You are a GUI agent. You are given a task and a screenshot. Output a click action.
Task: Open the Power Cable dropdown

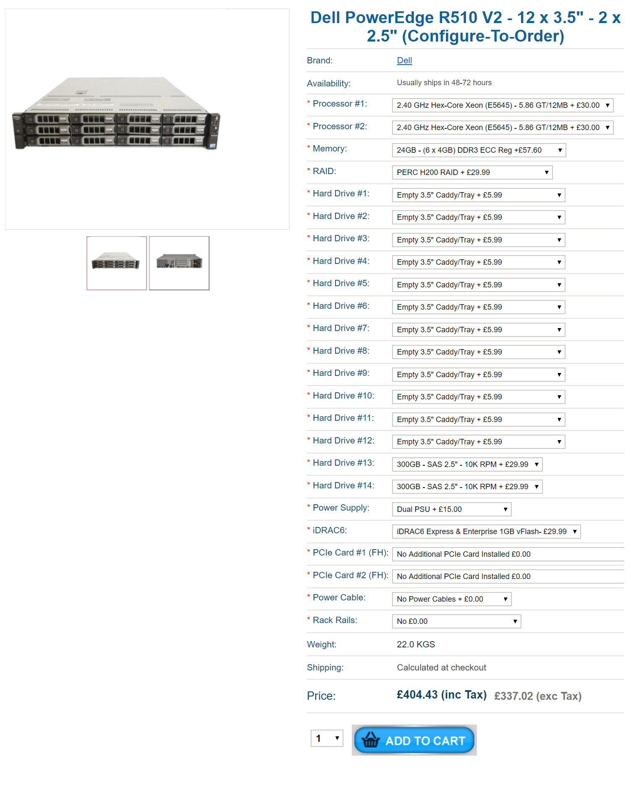point(452,599)
